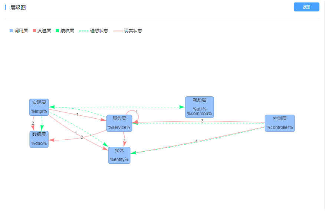Select the 帮助层 %util% %common% node
The image size is (325, 211).
[x=199, y=107]
